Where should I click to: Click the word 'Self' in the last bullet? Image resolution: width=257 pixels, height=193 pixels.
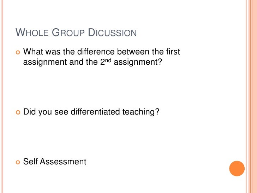click(30, 162)
